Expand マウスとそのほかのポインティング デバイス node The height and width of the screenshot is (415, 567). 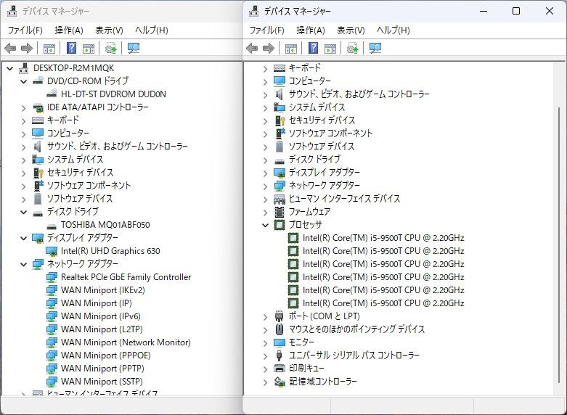(x=265, y=329)
